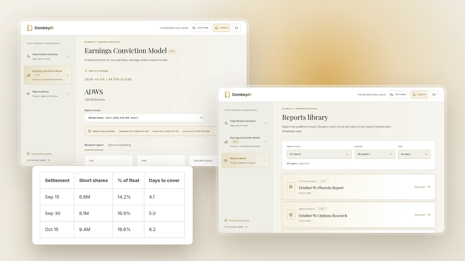Open Earnings Conviction Model in Reports window sidebar
465x261 pixels.
[x=246, y=142]
